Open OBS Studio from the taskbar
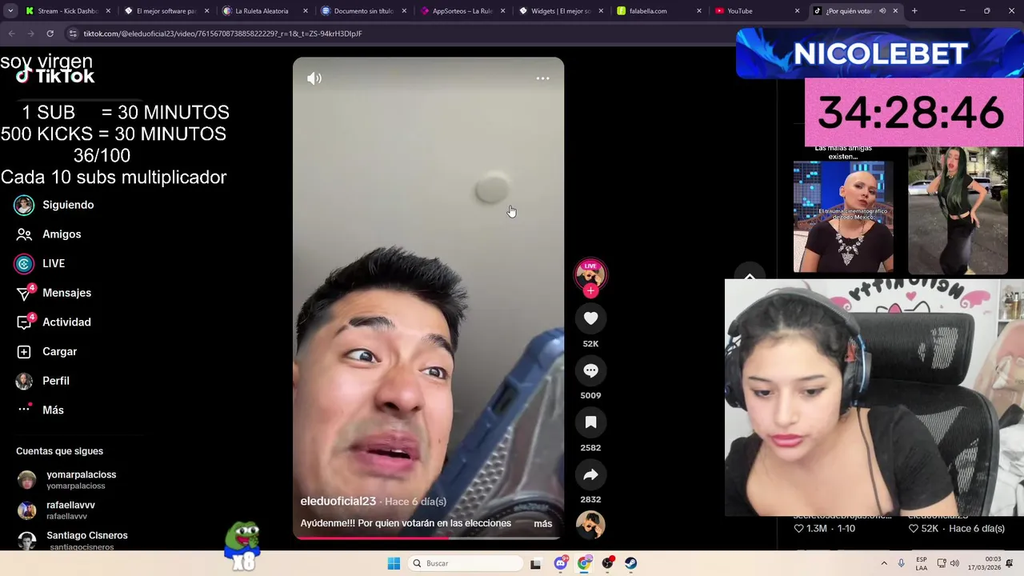This screenshot has width=1024, height=576. coord(608,563)
